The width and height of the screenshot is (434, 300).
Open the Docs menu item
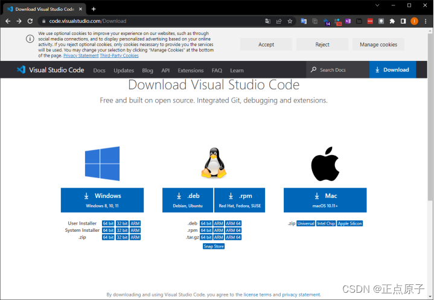(99, 70)
